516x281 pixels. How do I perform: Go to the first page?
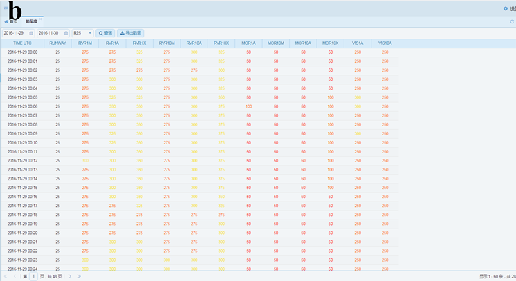[6, 276]
